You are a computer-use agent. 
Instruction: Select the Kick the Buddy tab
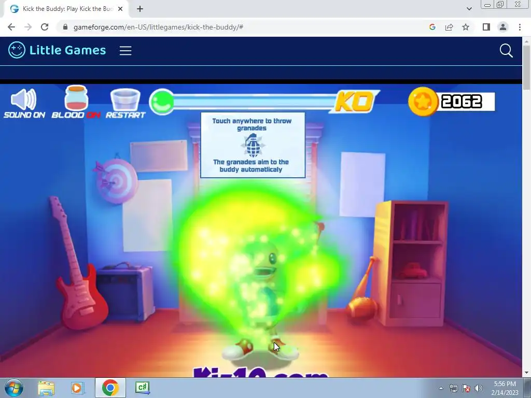(x=67, y=9)
